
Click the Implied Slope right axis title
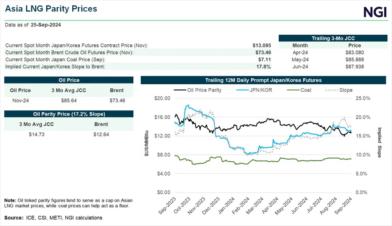click(x=379, y=142)
